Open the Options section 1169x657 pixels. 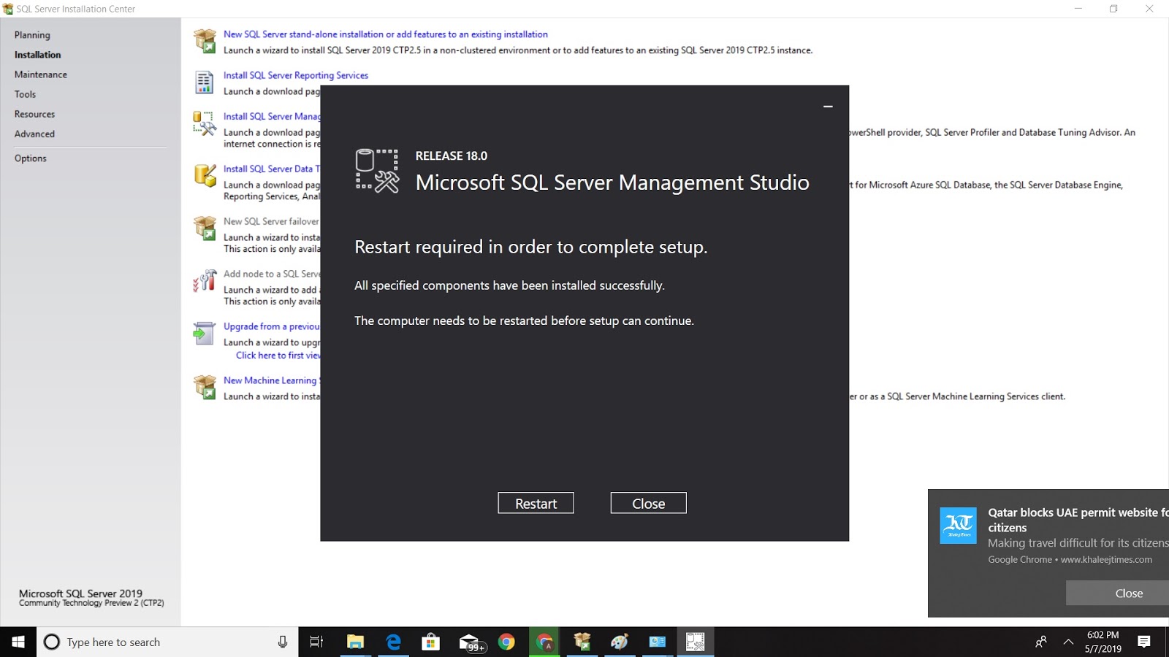(x=31, y=158)
